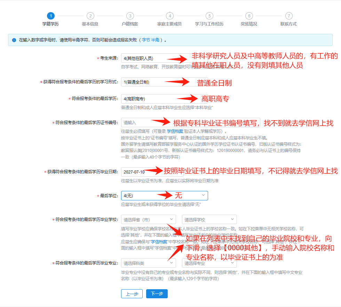Click the 毕业日期 field showing 2027-07-10

pyautogui.click(x=152, y=172)
